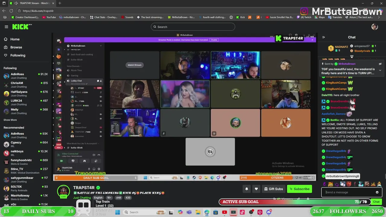Click the Send a message field
386x217 pixels.
coord(352,192)
